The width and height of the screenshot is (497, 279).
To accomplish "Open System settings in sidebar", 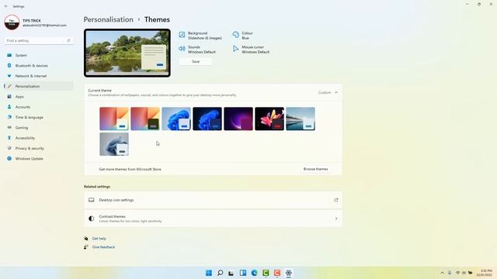I will coord(38,55).
